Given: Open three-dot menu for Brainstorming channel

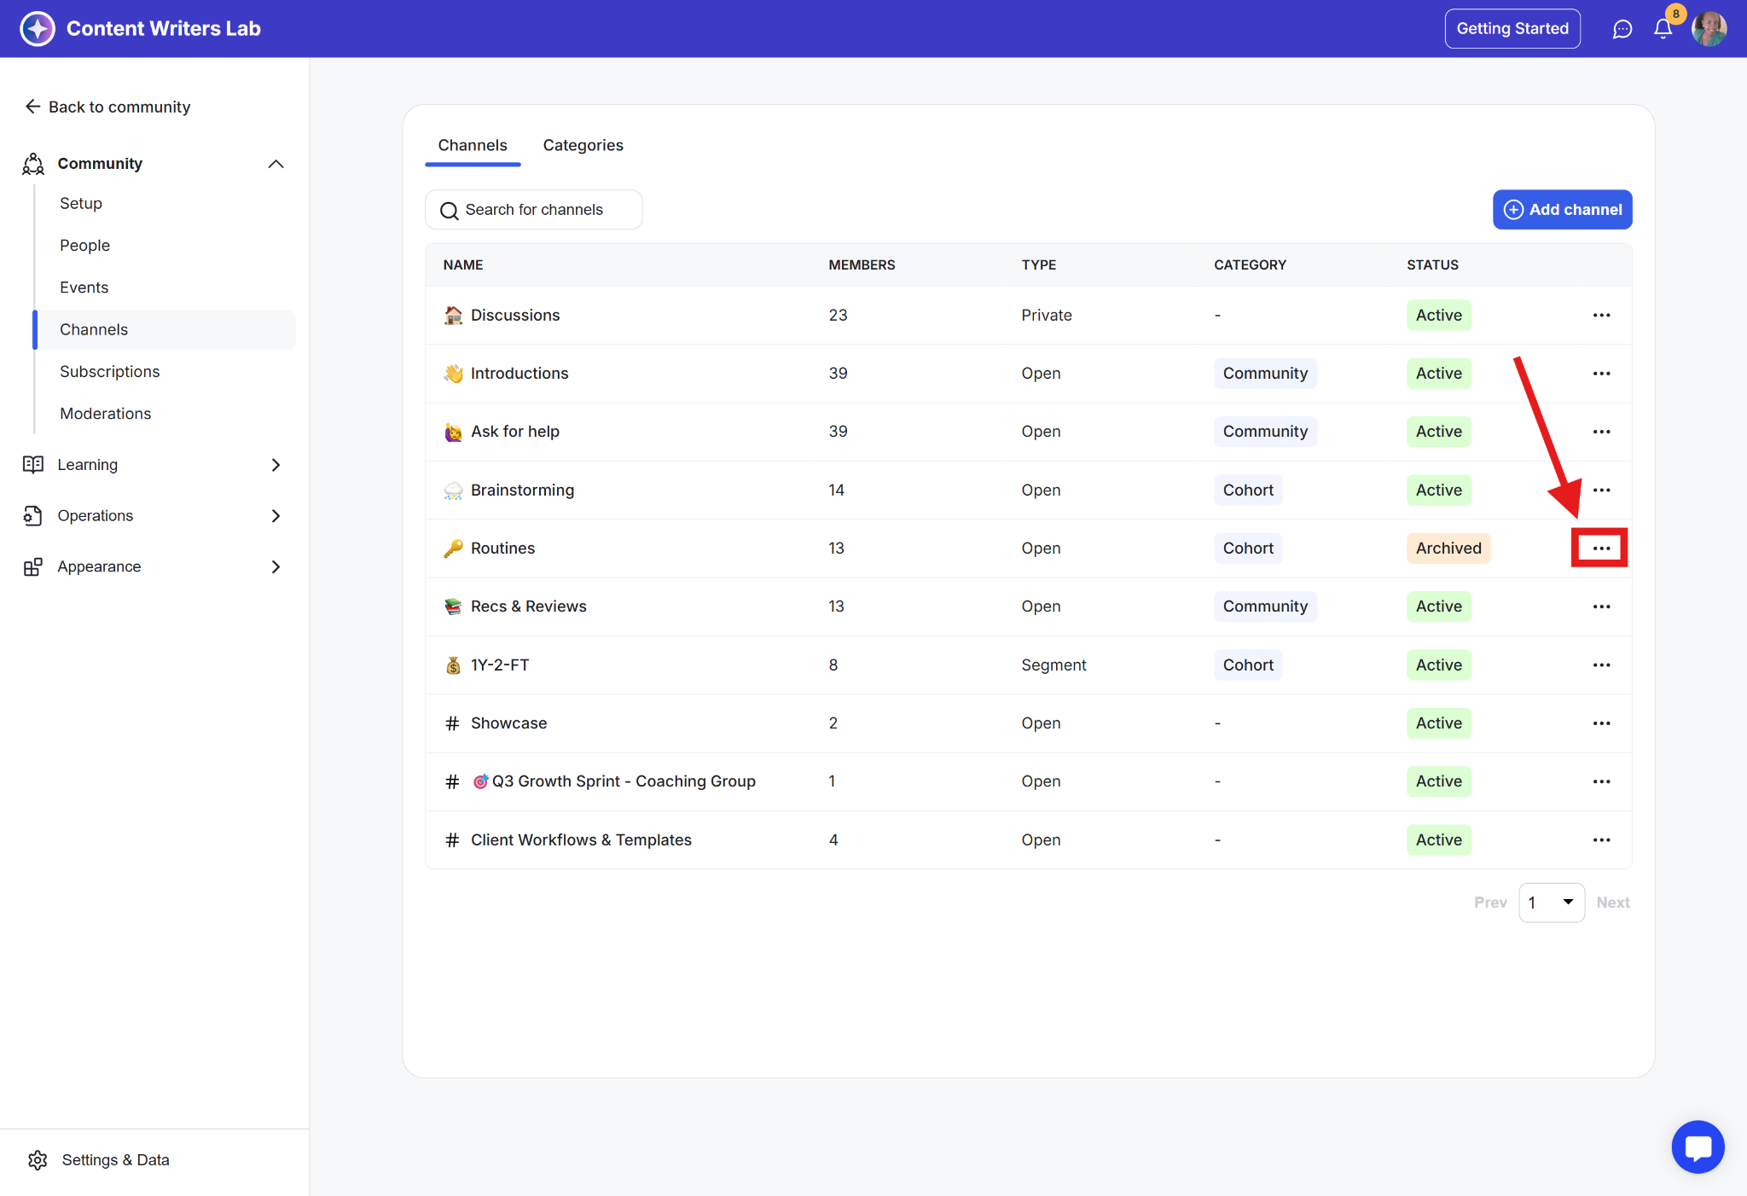Looking at the screenshot, I should pos(1600,490).
